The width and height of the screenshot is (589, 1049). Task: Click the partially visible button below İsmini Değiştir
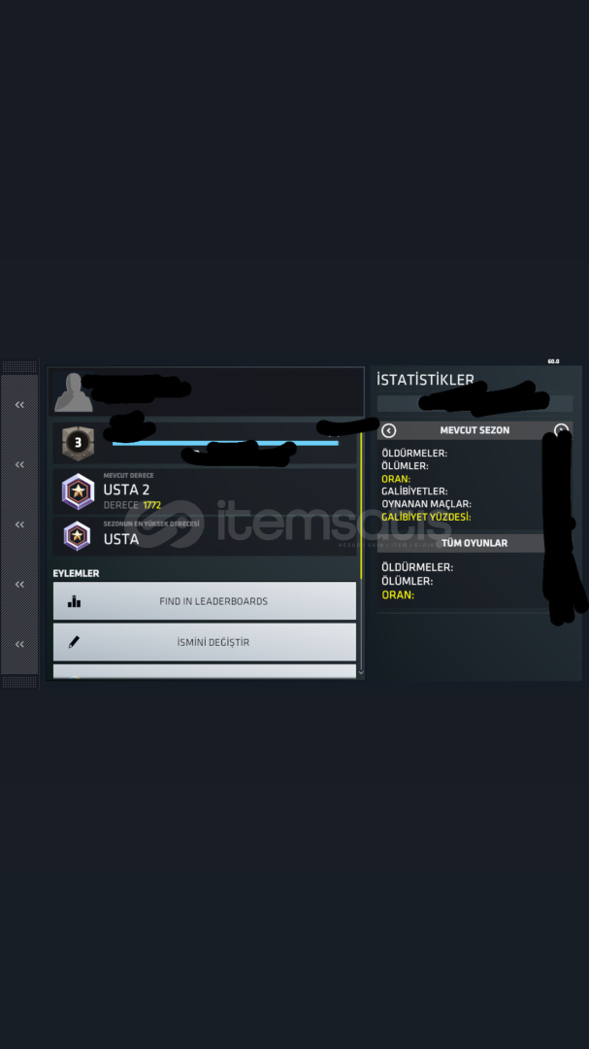click(205, 671)
